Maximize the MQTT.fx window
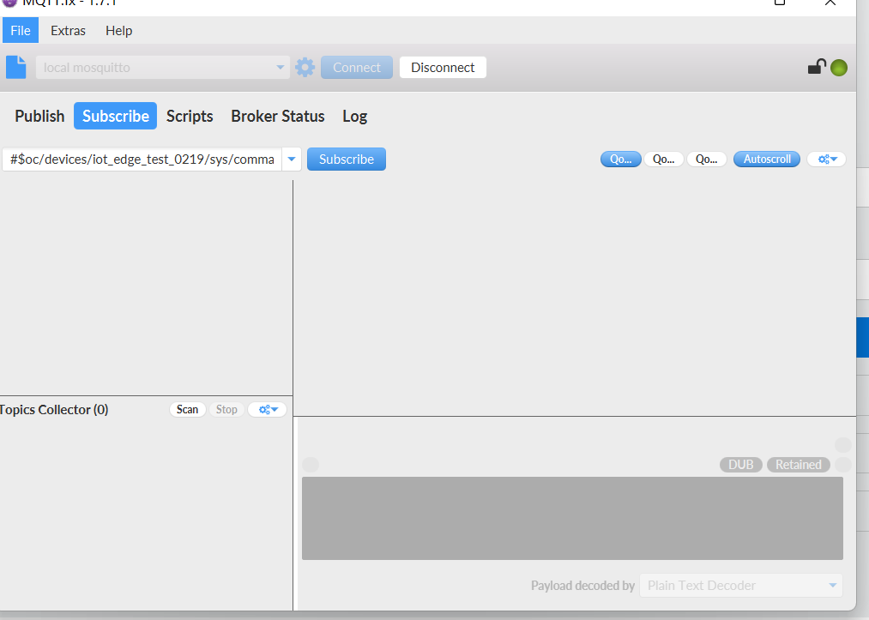869x620 pixels. [779, 3]
